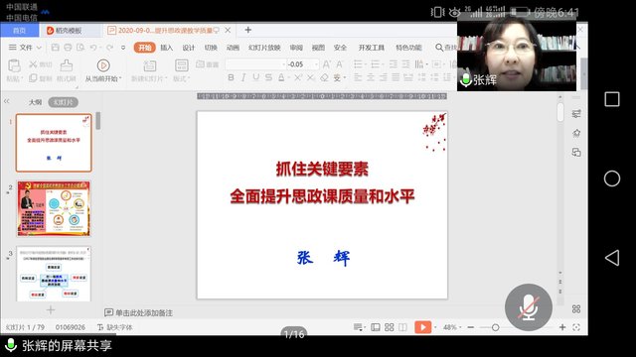
Task: Open the 新建幻灯片 dropdown arrow
Action: click(x=167, y=78)
